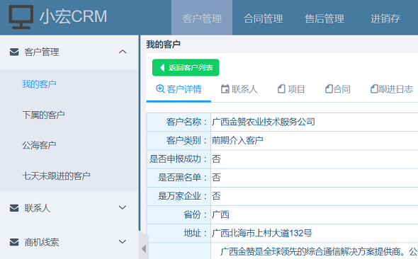Click the 省份 field label

click(196, 214)
